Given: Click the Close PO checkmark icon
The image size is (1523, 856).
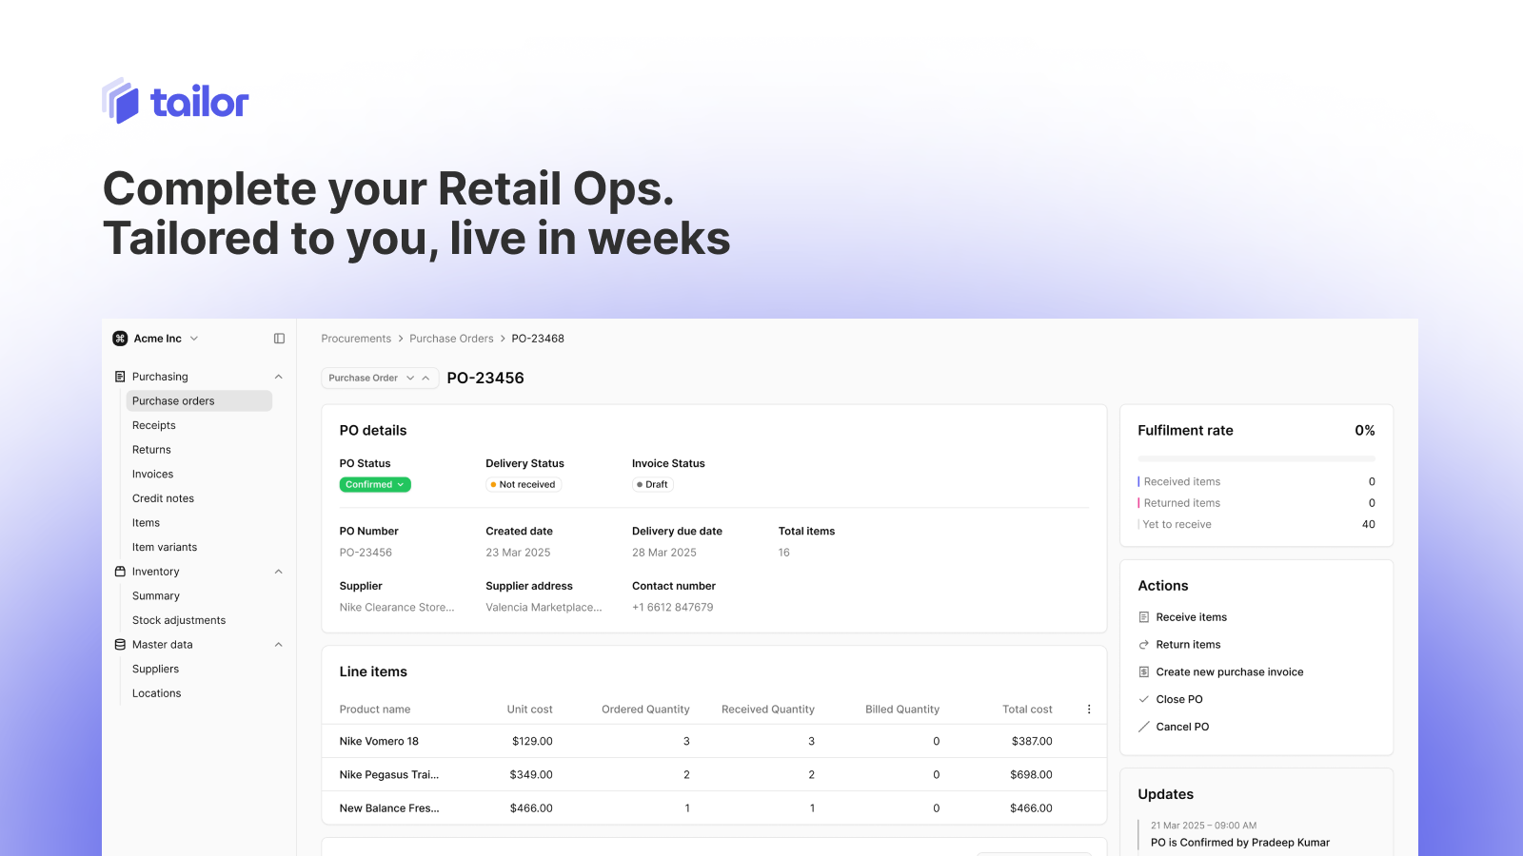Looking at the screenshot, I should click(1144, 699).
